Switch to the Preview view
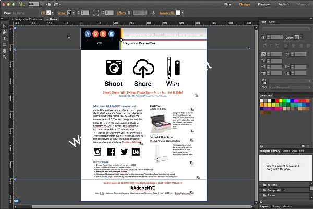This screenshot has width=313, height=209. pyautogui.click(x=263, y=4)
